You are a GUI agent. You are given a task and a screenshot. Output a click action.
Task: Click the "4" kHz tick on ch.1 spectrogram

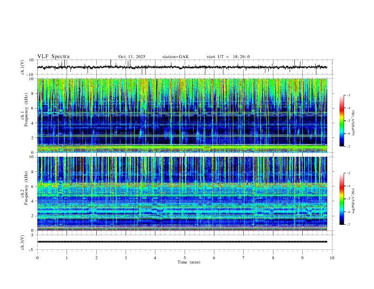pos(34,123)
